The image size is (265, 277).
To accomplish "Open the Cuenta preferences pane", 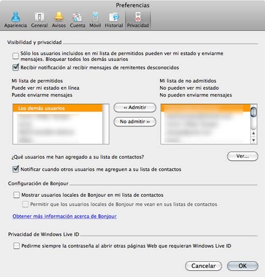I will tap(77, 20).
